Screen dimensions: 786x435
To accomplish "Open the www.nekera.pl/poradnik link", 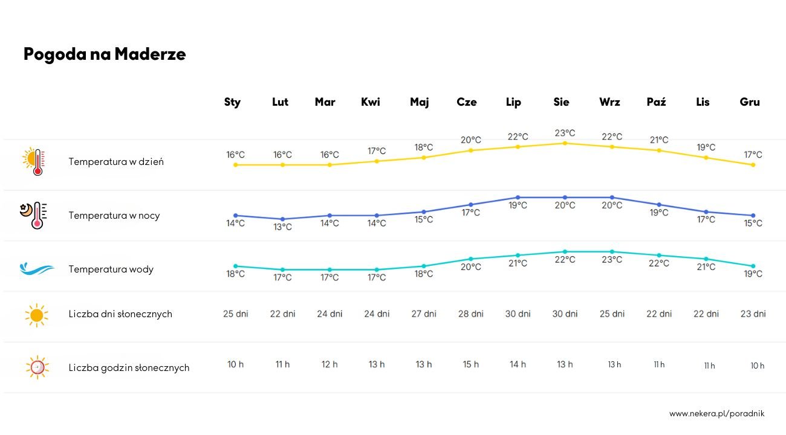I will coord(717,414).
